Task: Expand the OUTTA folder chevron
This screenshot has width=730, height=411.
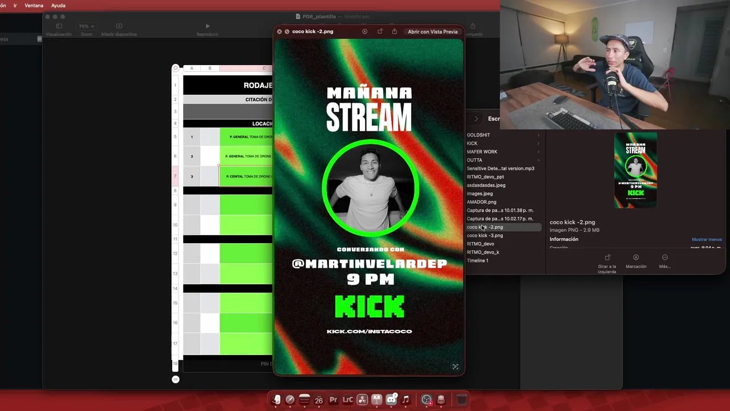Action: [538, 160]
